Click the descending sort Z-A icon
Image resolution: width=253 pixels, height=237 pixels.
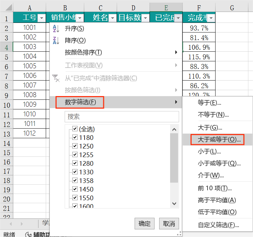point(56,40)
